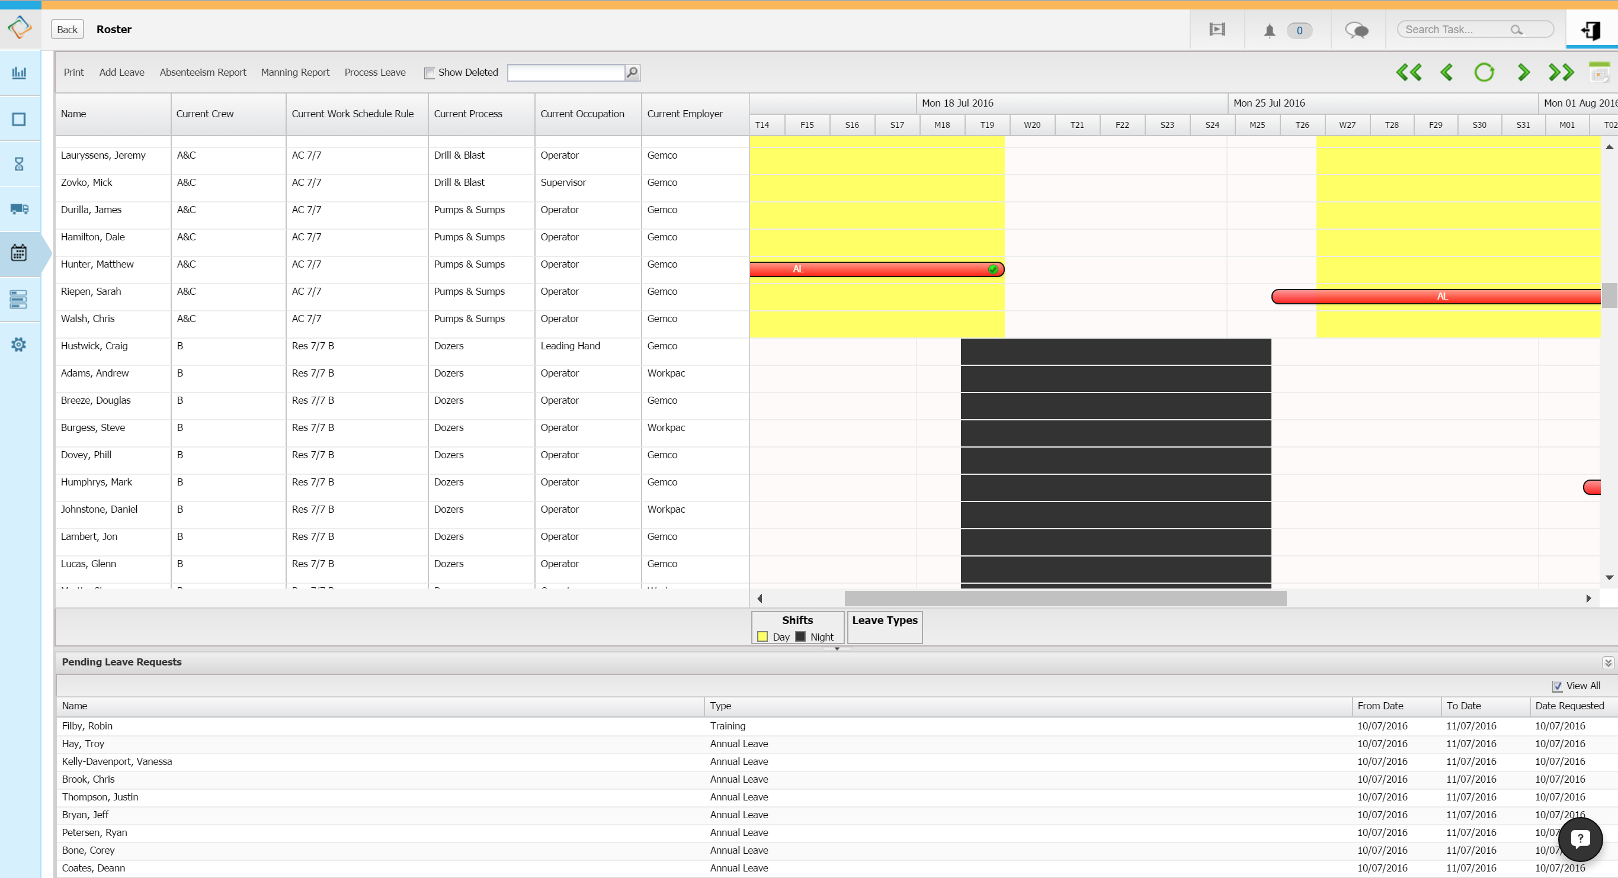
Task: Click the green circle reset-to-today icon
Action: click(x=1484, y=73)
